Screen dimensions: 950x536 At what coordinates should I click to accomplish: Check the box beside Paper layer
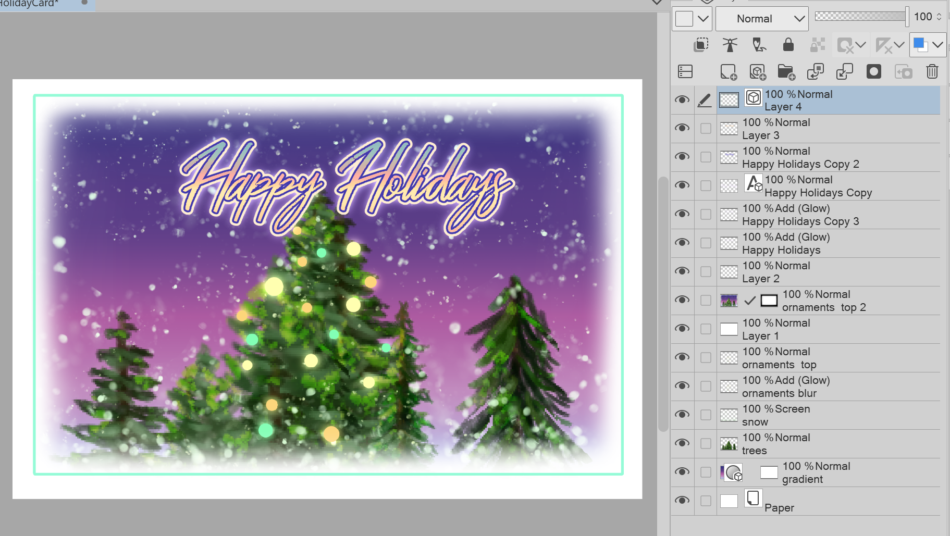[x=706, y=501]
